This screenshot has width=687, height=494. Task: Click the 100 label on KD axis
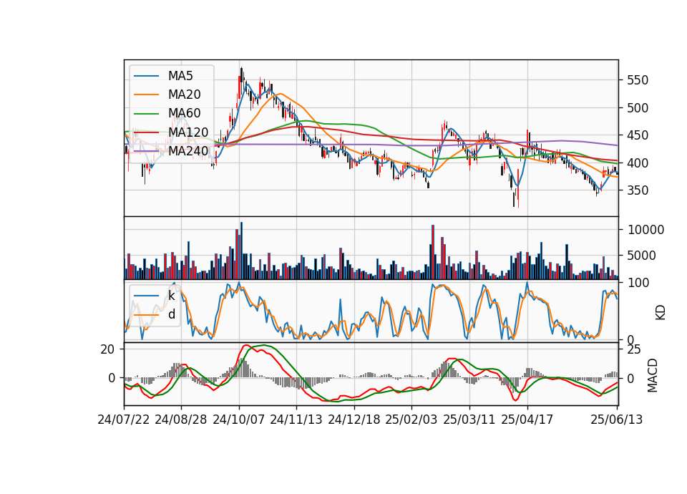638,283
